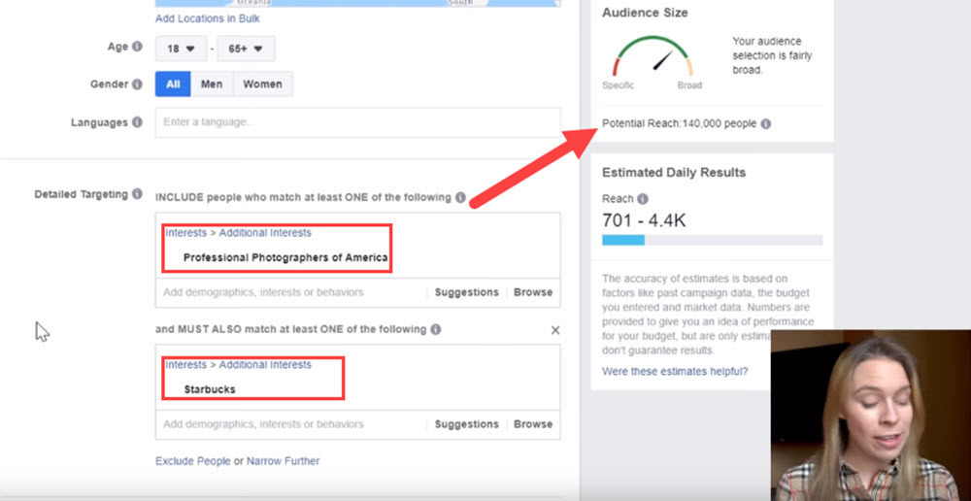Click Interests link above Starbucks
Image resolution: width=971 pixels, height=501 pixels.
click(x=185, y=365)
